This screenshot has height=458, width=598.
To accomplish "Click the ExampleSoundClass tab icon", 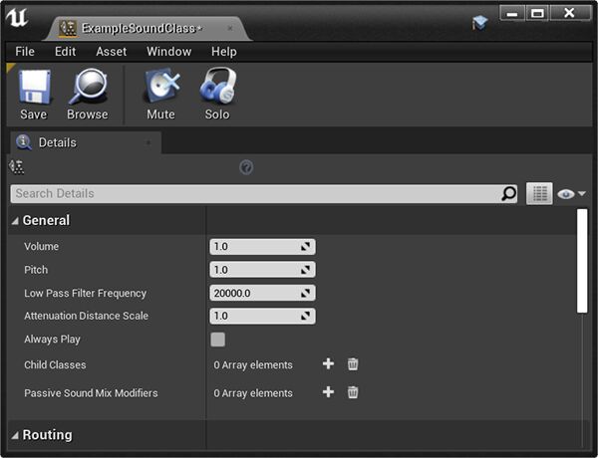I will tap(68, 29).
